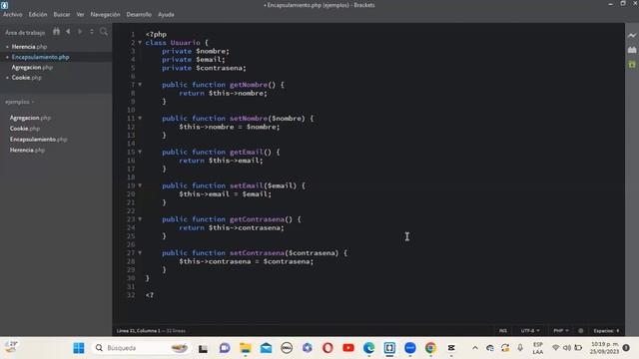Open weather widget on taskbar
Viewport: 639px width, 359px height.
[11, 347]
